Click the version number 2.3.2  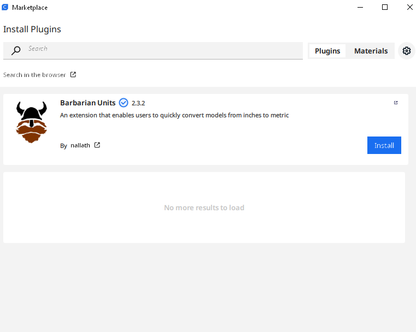point(138,103)
